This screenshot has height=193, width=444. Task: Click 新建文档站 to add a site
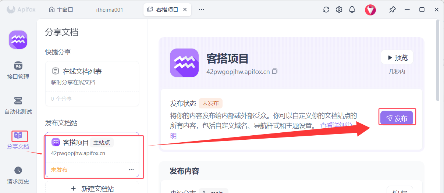[92, 189]
